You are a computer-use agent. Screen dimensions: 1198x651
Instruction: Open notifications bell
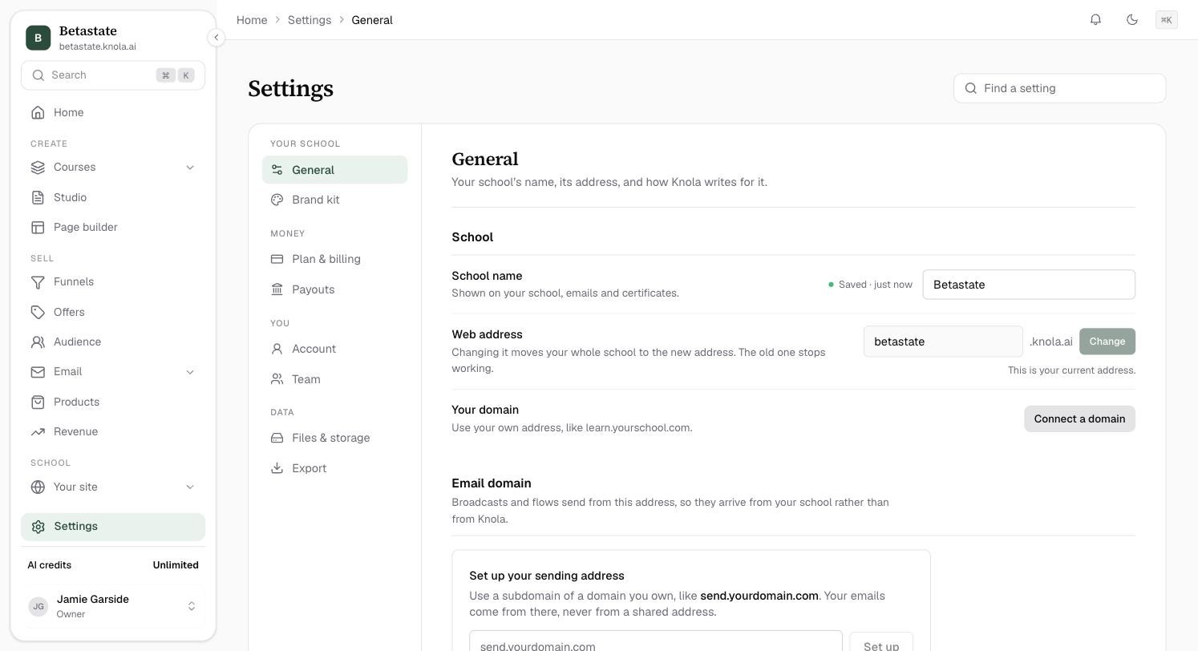click(1095, 20)
